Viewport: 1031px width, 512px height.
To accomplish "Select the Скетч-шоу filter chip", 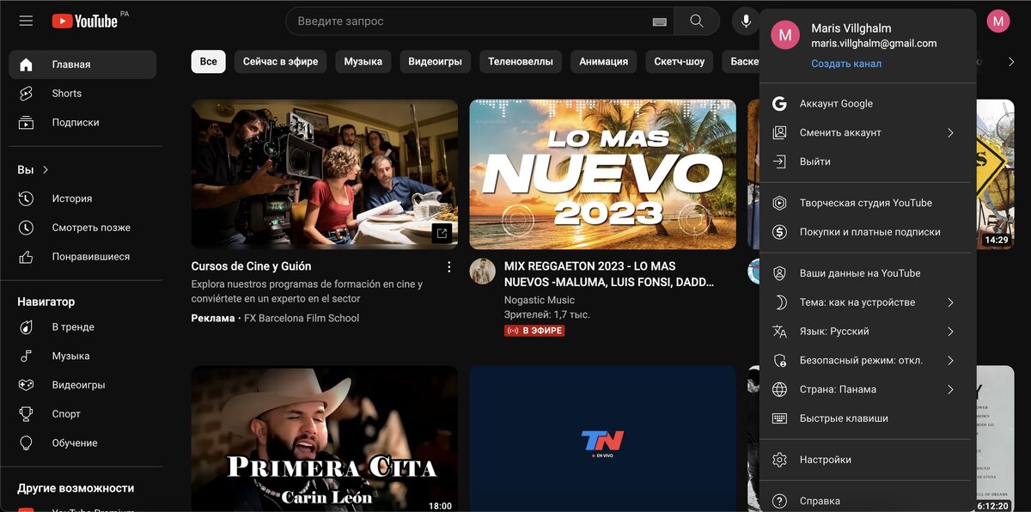I will (680, 62).
